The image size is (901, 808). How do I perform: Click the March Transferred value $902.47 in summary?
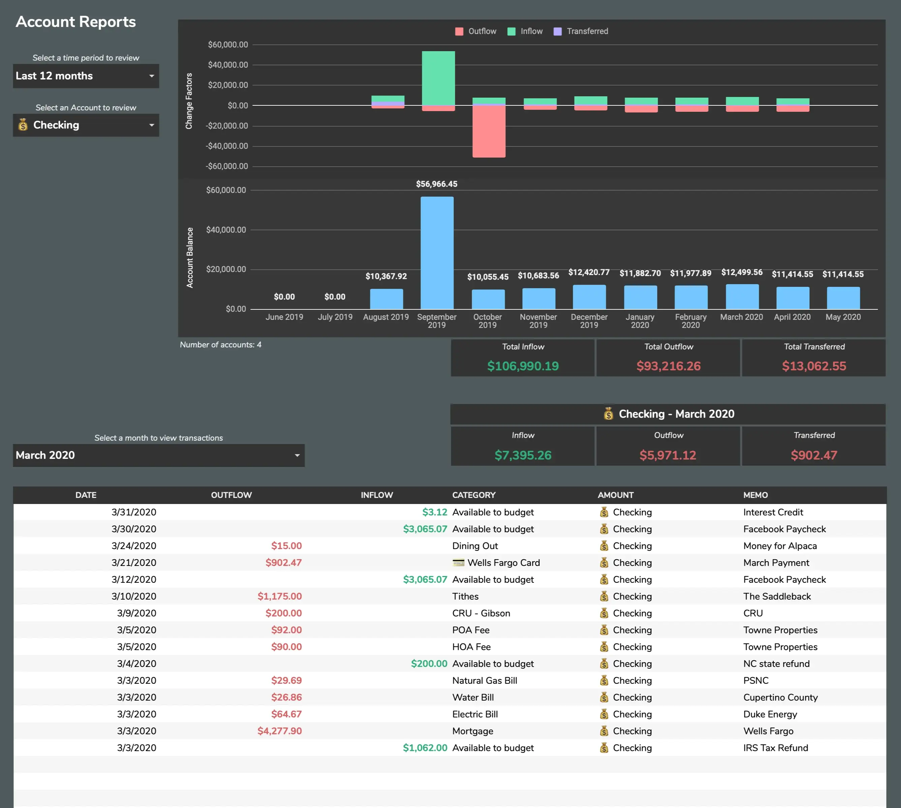pyautogui.click(x=814, y=455)
